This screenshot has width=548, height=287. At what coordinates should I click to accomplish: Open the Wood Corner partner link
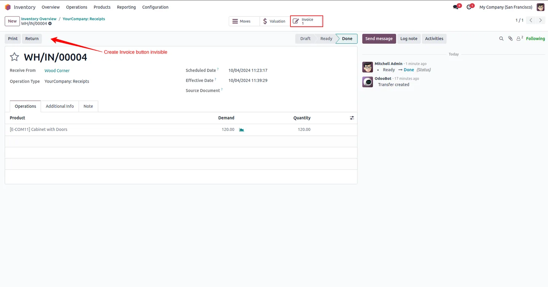57,71
